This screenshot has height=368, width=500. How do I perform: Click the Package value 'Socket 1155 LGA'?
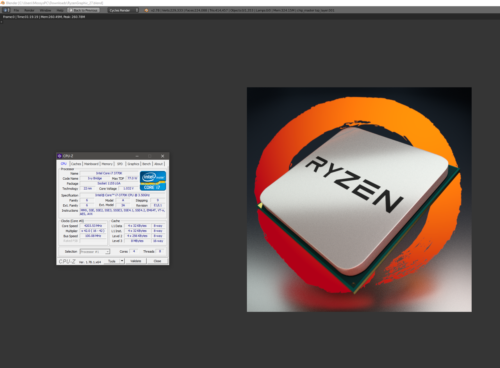pos(109,183)
